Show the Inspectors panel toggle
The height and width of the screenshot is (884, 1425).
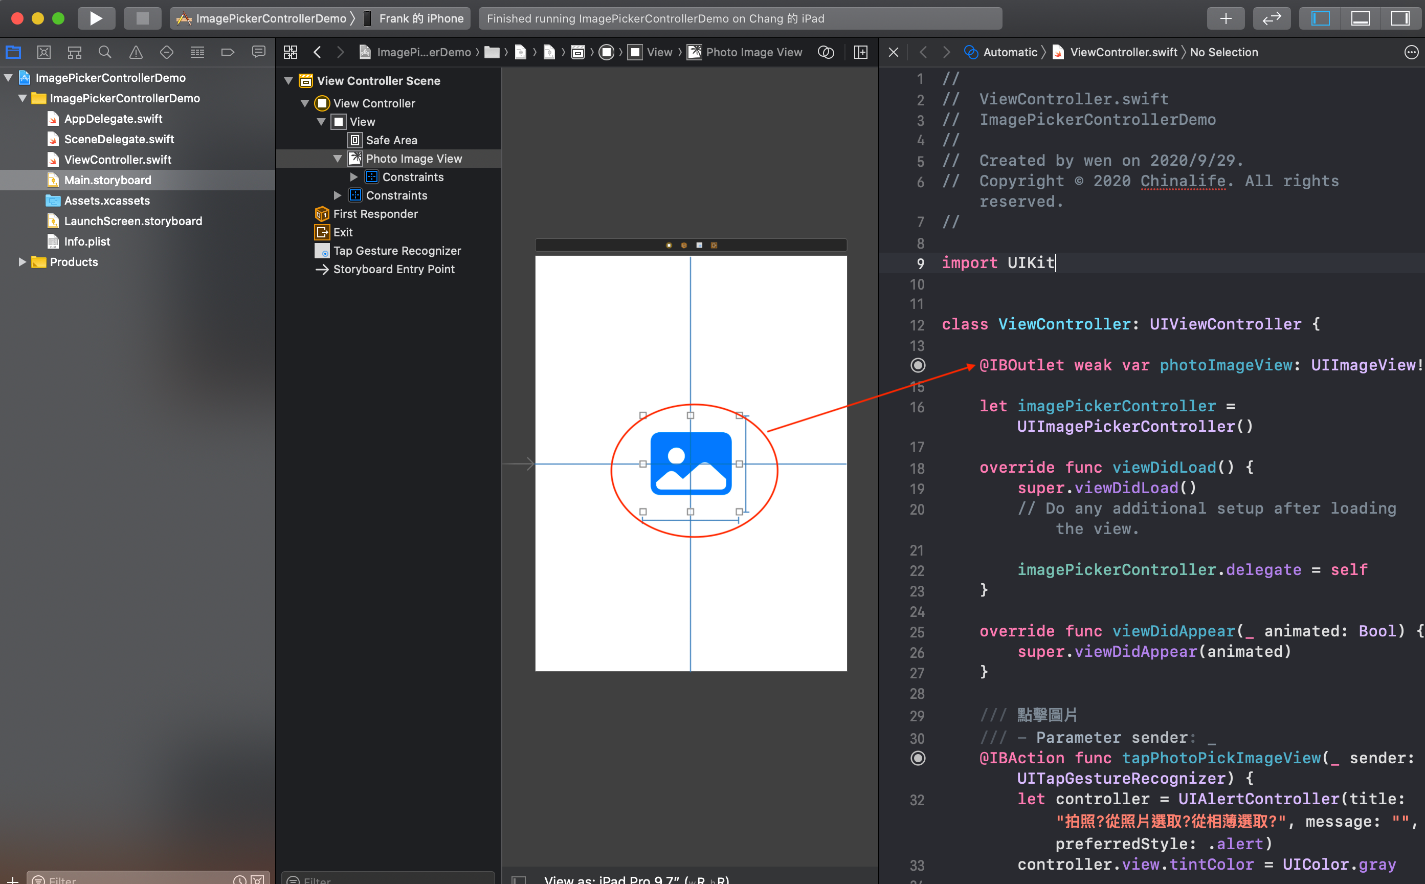tap(1400, 18)
